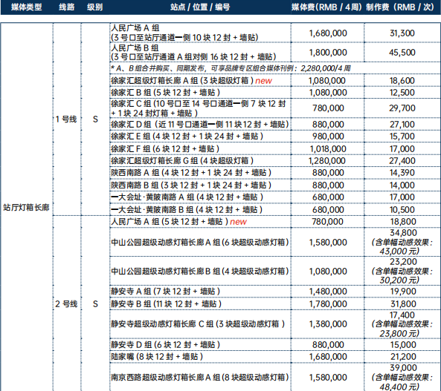
Task: Click the 媒体类型 column header
Action: tap(27, 7)
